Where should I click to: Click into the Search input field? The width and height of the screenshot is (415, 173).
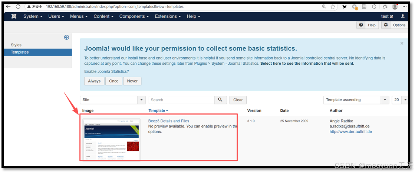click(x=182, y=100)
